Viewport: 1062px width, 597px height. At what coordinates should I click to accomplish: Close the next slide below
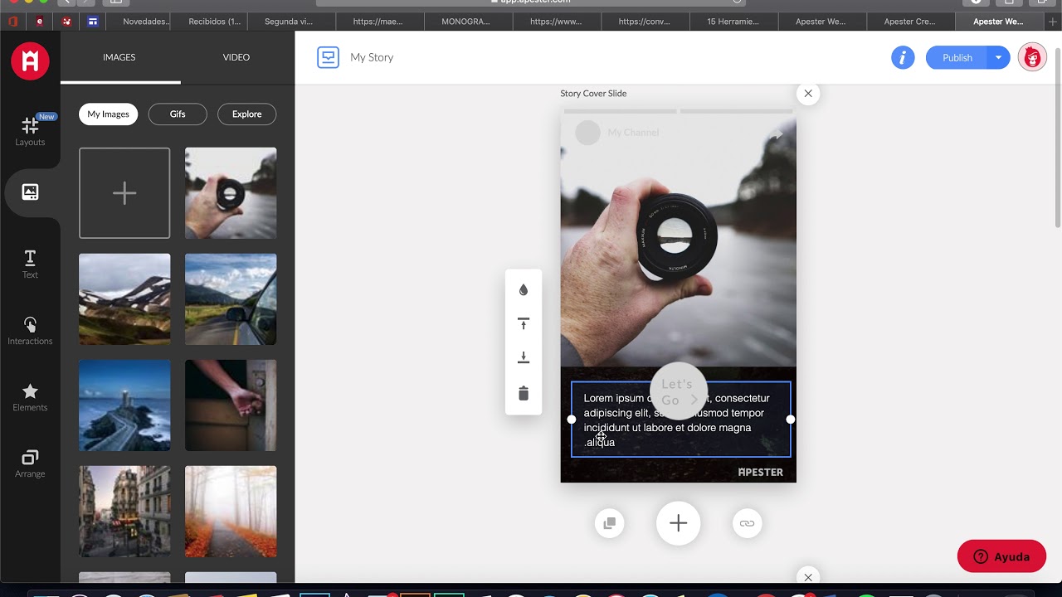808,577
